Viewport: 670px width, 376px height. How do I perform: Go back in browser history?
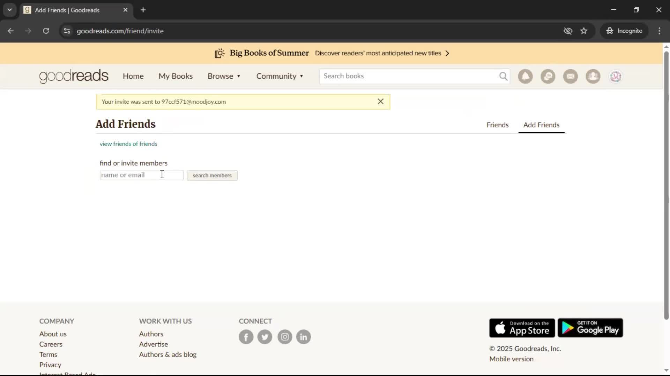pos(11,31)
